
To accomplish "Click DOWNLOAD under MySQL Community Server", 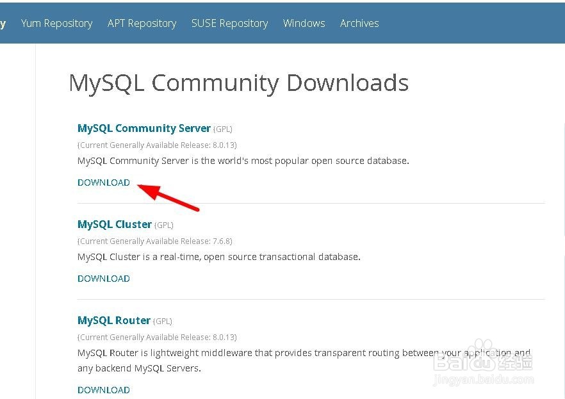I will (104, 183).
